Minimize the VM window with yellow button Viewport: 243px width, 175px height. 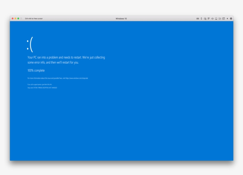[15, 18]
